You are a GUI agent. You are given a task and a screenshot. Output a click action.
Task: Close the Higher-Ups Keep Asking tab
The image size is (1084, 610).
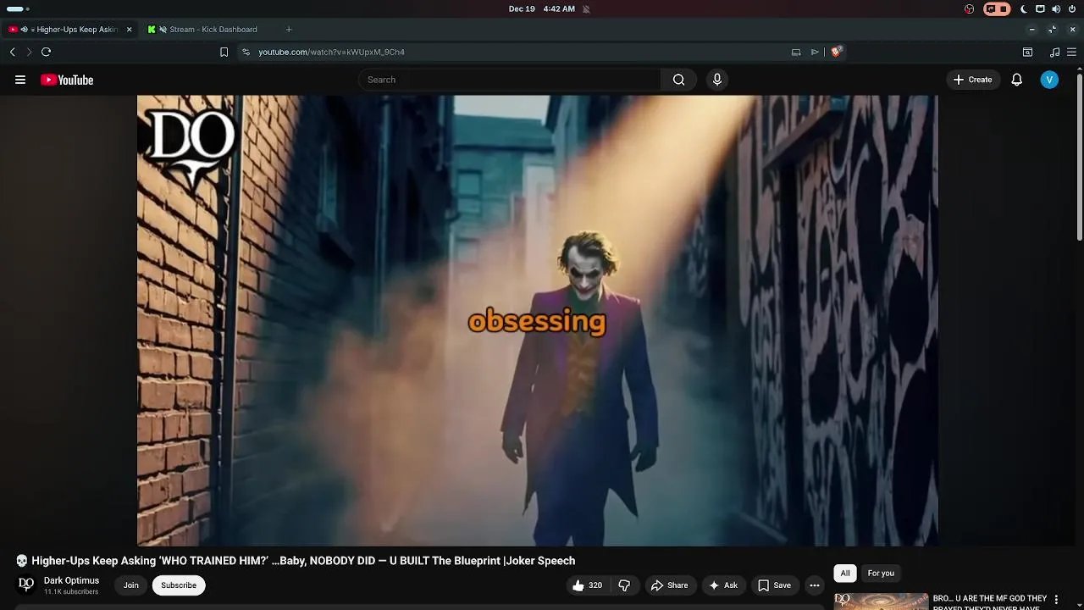(129, 30)
